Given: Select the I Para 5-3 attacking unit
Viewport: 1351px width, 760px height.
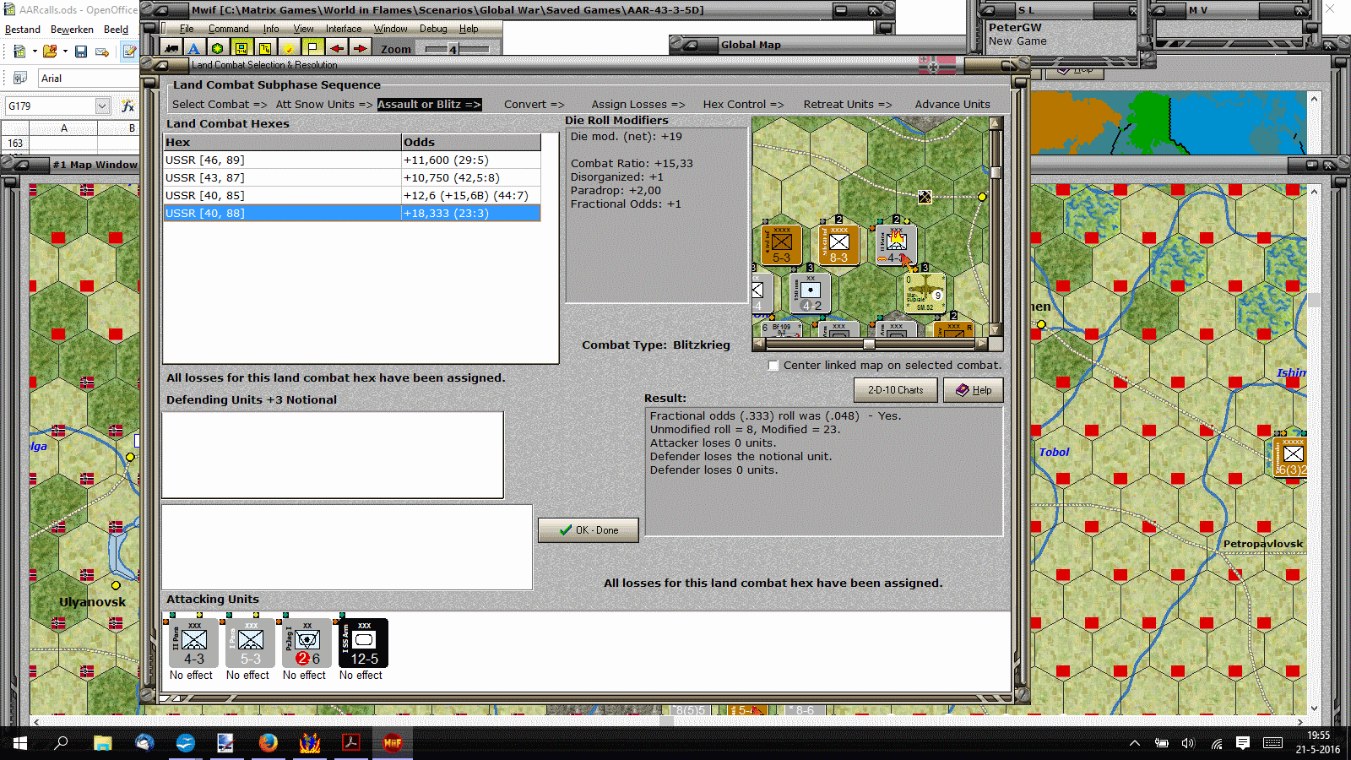Looking at the screenshot, I should [250, 643].
